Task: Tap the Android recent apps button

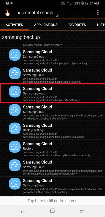Action: click(23, 211)
